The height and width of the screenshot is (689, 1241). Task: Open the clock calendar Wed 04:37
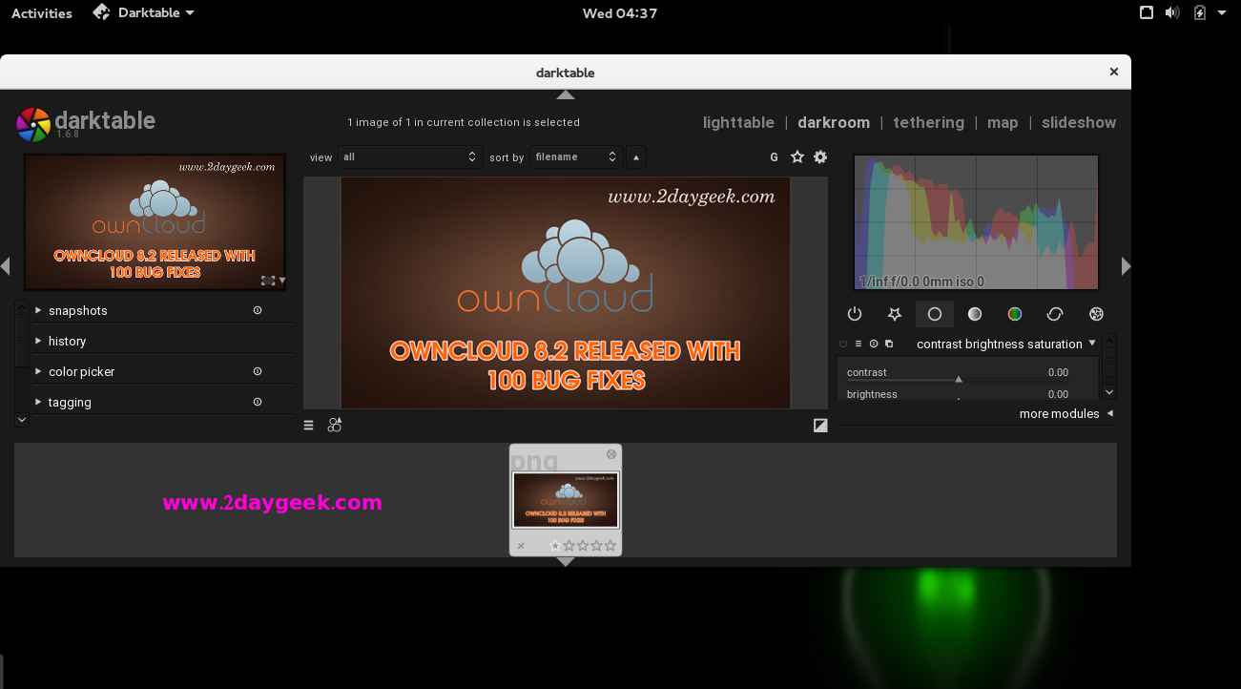[x=620, y=13]
